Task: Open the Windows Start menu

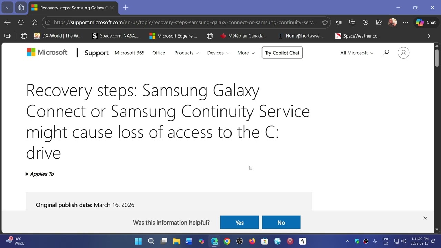Action: pos(138,241)
